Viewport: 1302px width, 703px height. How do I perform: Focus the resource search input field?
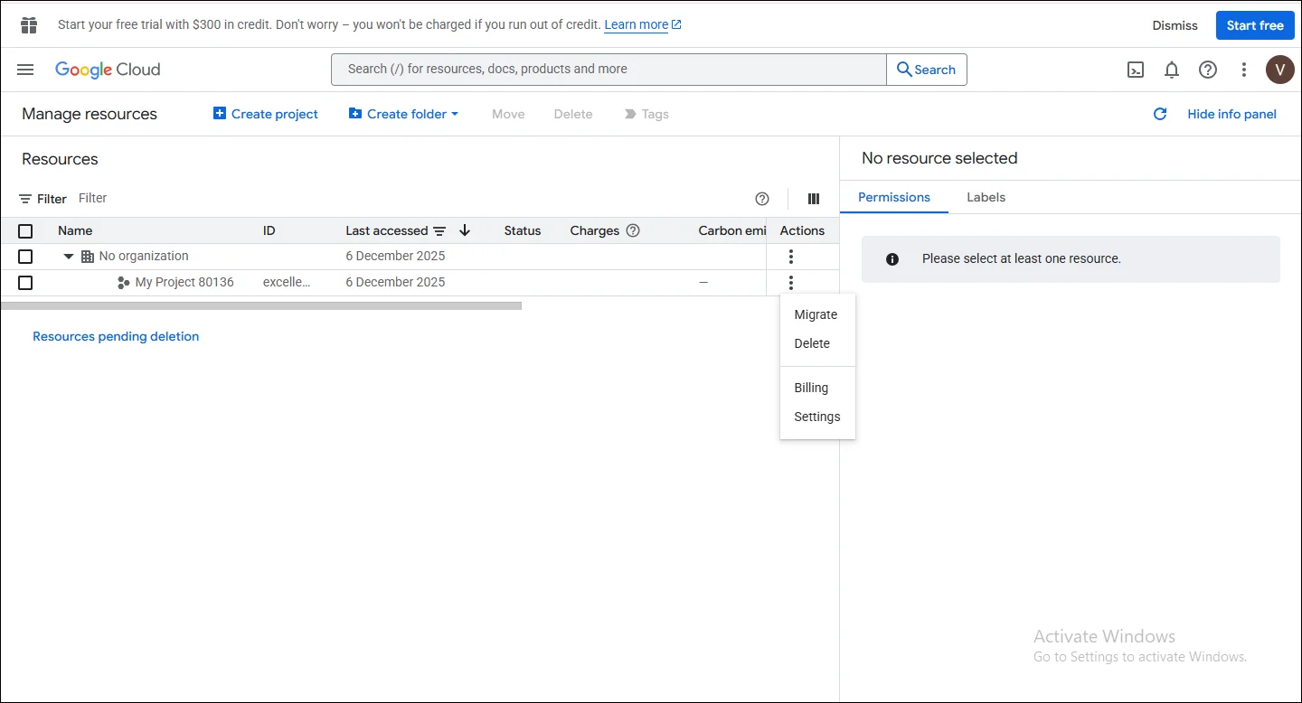tap(609, 70)
